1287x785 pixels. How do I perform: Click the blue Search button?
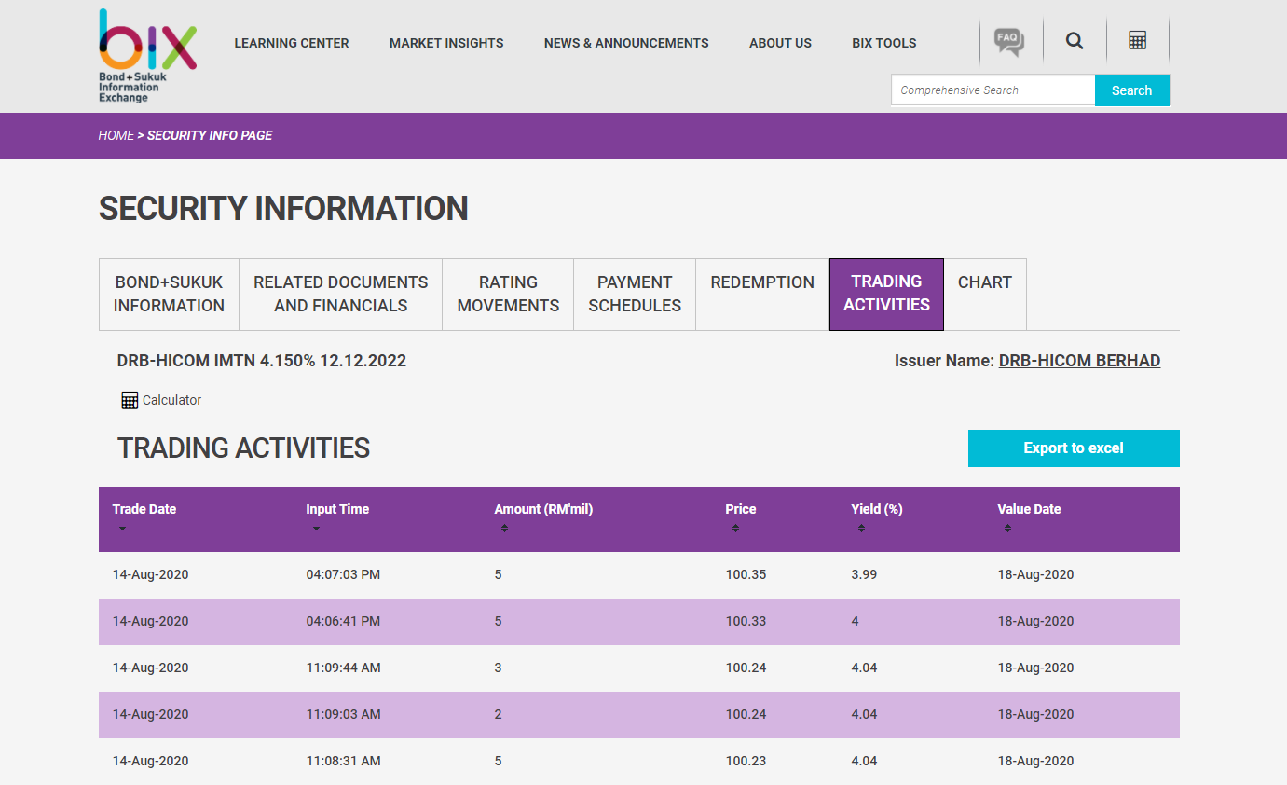(1132, 90)
